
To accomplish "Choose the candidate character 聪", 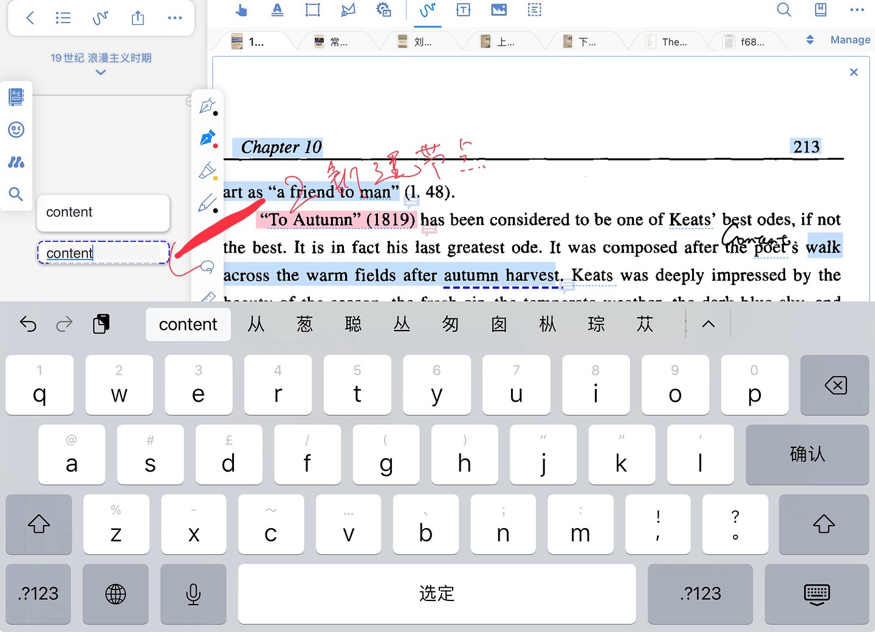I will click(353, 324).
